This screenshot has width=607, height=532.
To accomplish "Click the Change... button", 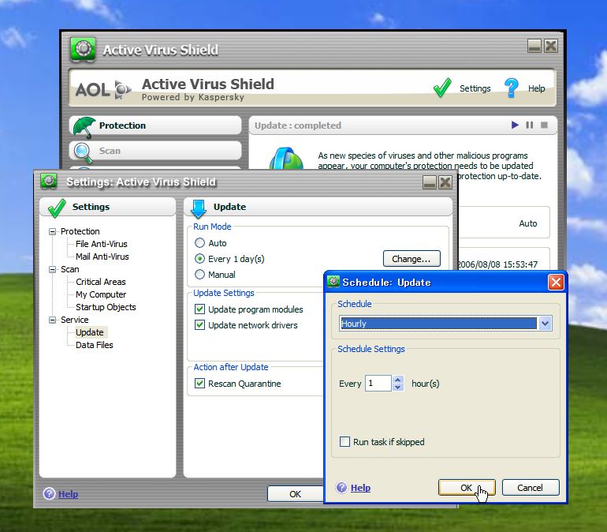I will pos(411,259).
